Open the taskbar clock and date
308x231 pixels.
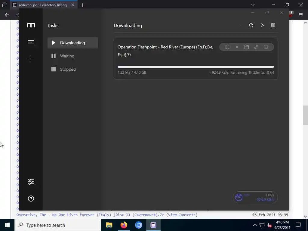(282, 225)
